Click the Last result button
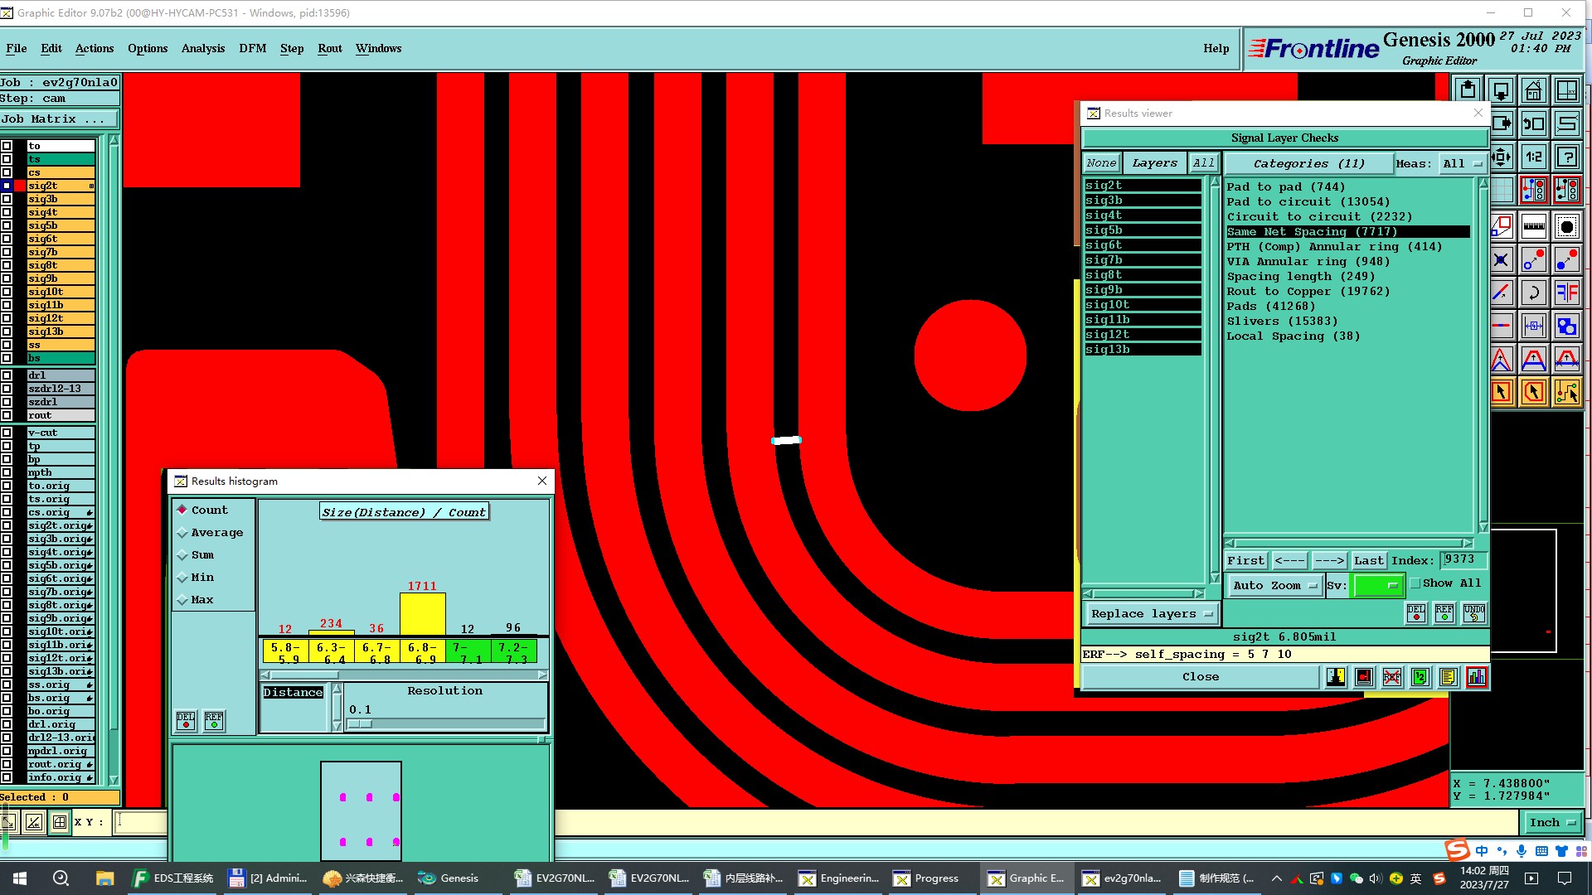 click(1368, 561)
